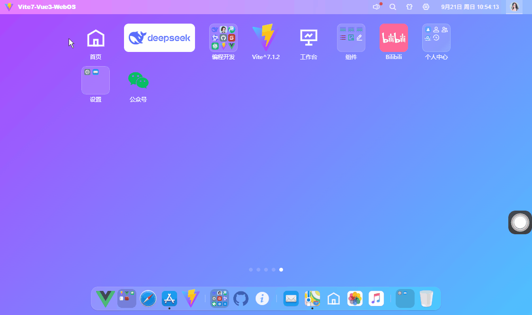Viewport: 532px width, 315px height.
Task: Open the 组件 components app
Action: click(351, 37)
